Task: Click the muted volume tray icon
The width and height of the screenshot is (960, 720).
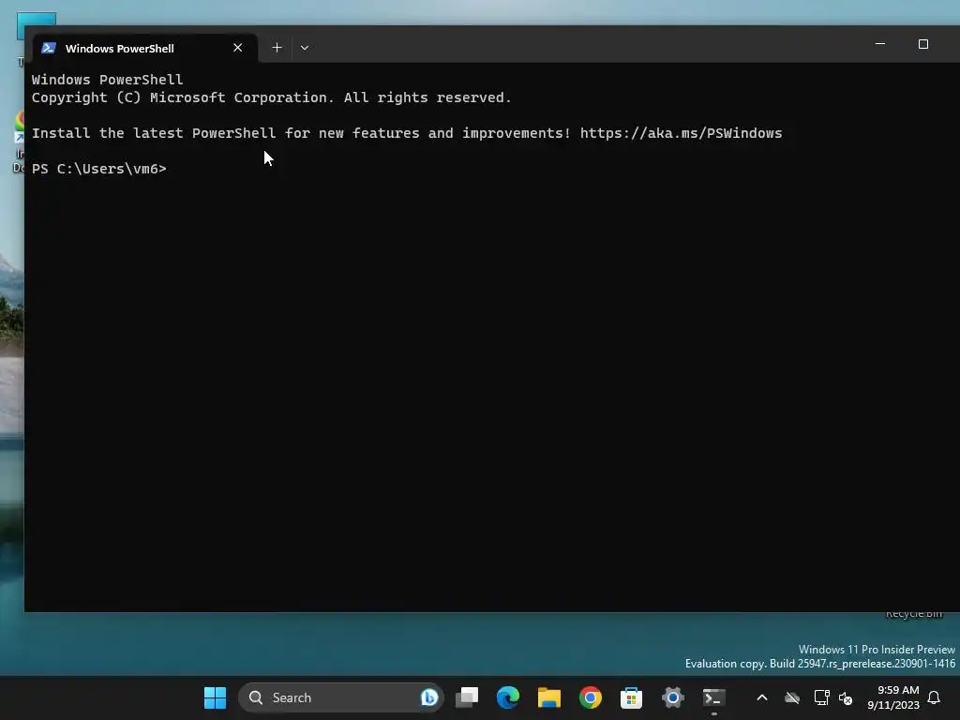Action: (846, 697)
